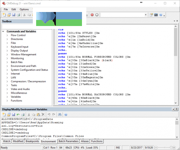Click Undo arrow in Environment Variables toolbar

(x=49, y=114)
